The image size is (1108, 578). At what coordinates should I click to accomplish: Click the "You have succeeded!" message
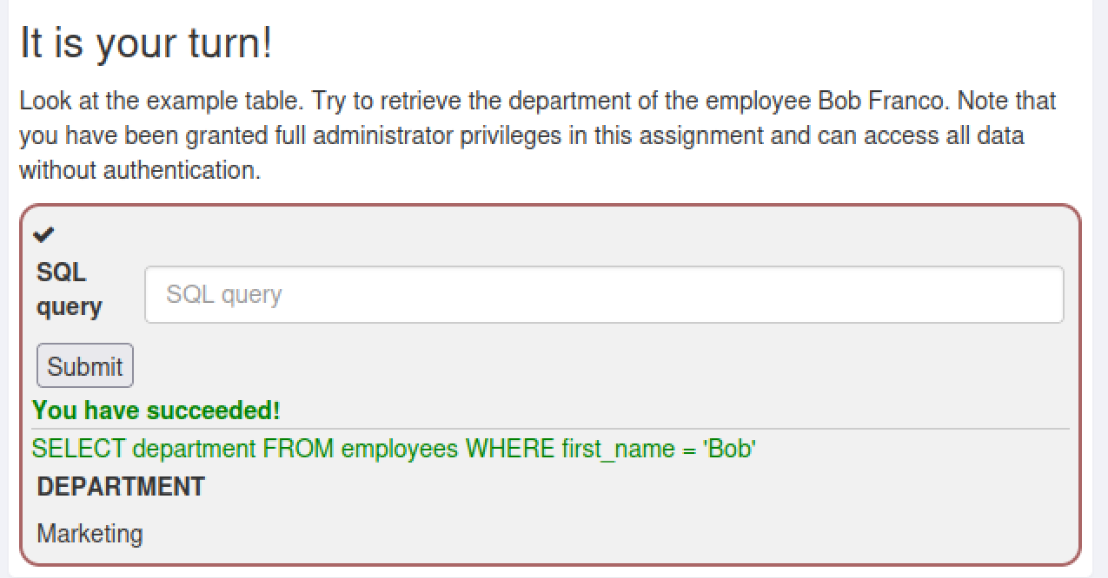click(x=156, y=411)
